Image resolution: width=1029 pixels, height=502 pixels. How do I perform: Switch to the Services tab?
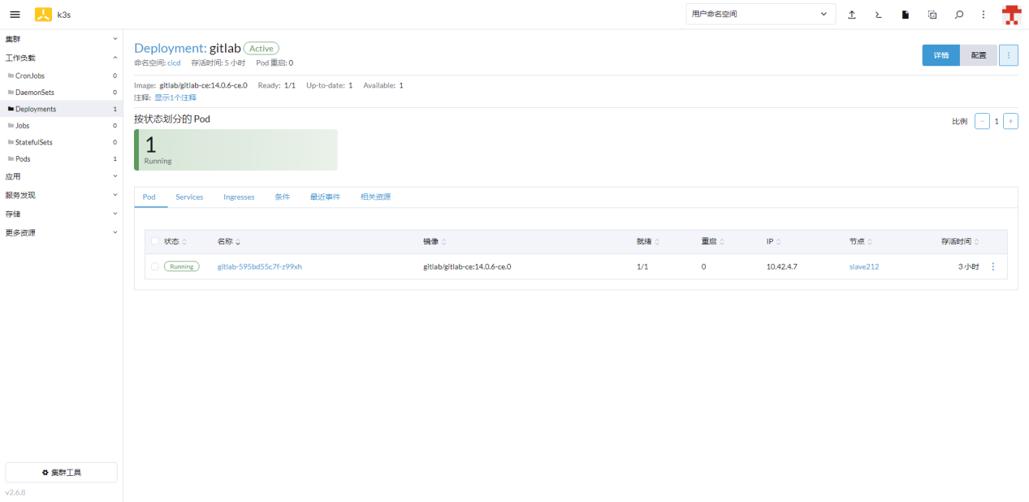[189, 197]
